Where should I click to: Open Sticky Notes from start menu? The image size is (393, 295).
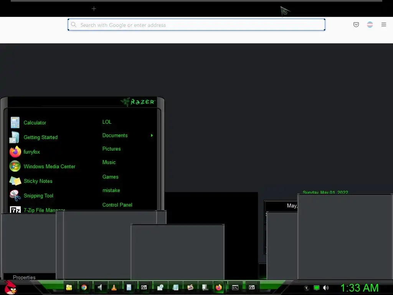pyautogui.click(x=38, y=181)
